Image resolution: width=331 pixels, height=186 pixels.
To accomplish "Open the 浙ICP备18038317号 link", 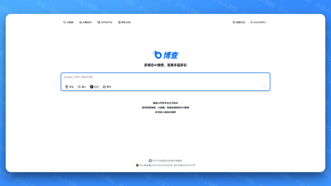I will [x=185, y=165].
